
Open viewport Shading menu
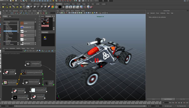click(x=62, y=11)
